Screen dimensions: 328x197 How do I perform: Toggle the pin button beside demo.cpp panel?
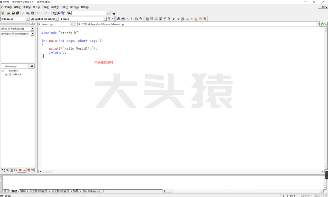point(31,66)
